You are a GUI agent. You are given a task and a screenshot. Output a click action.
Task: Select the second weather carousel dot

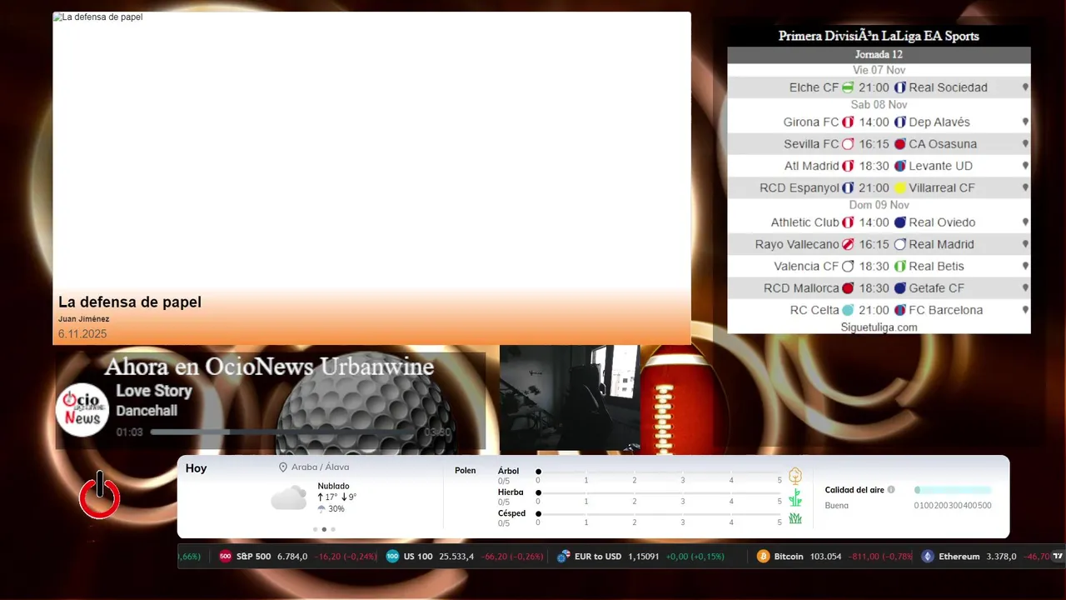point(324,529)
